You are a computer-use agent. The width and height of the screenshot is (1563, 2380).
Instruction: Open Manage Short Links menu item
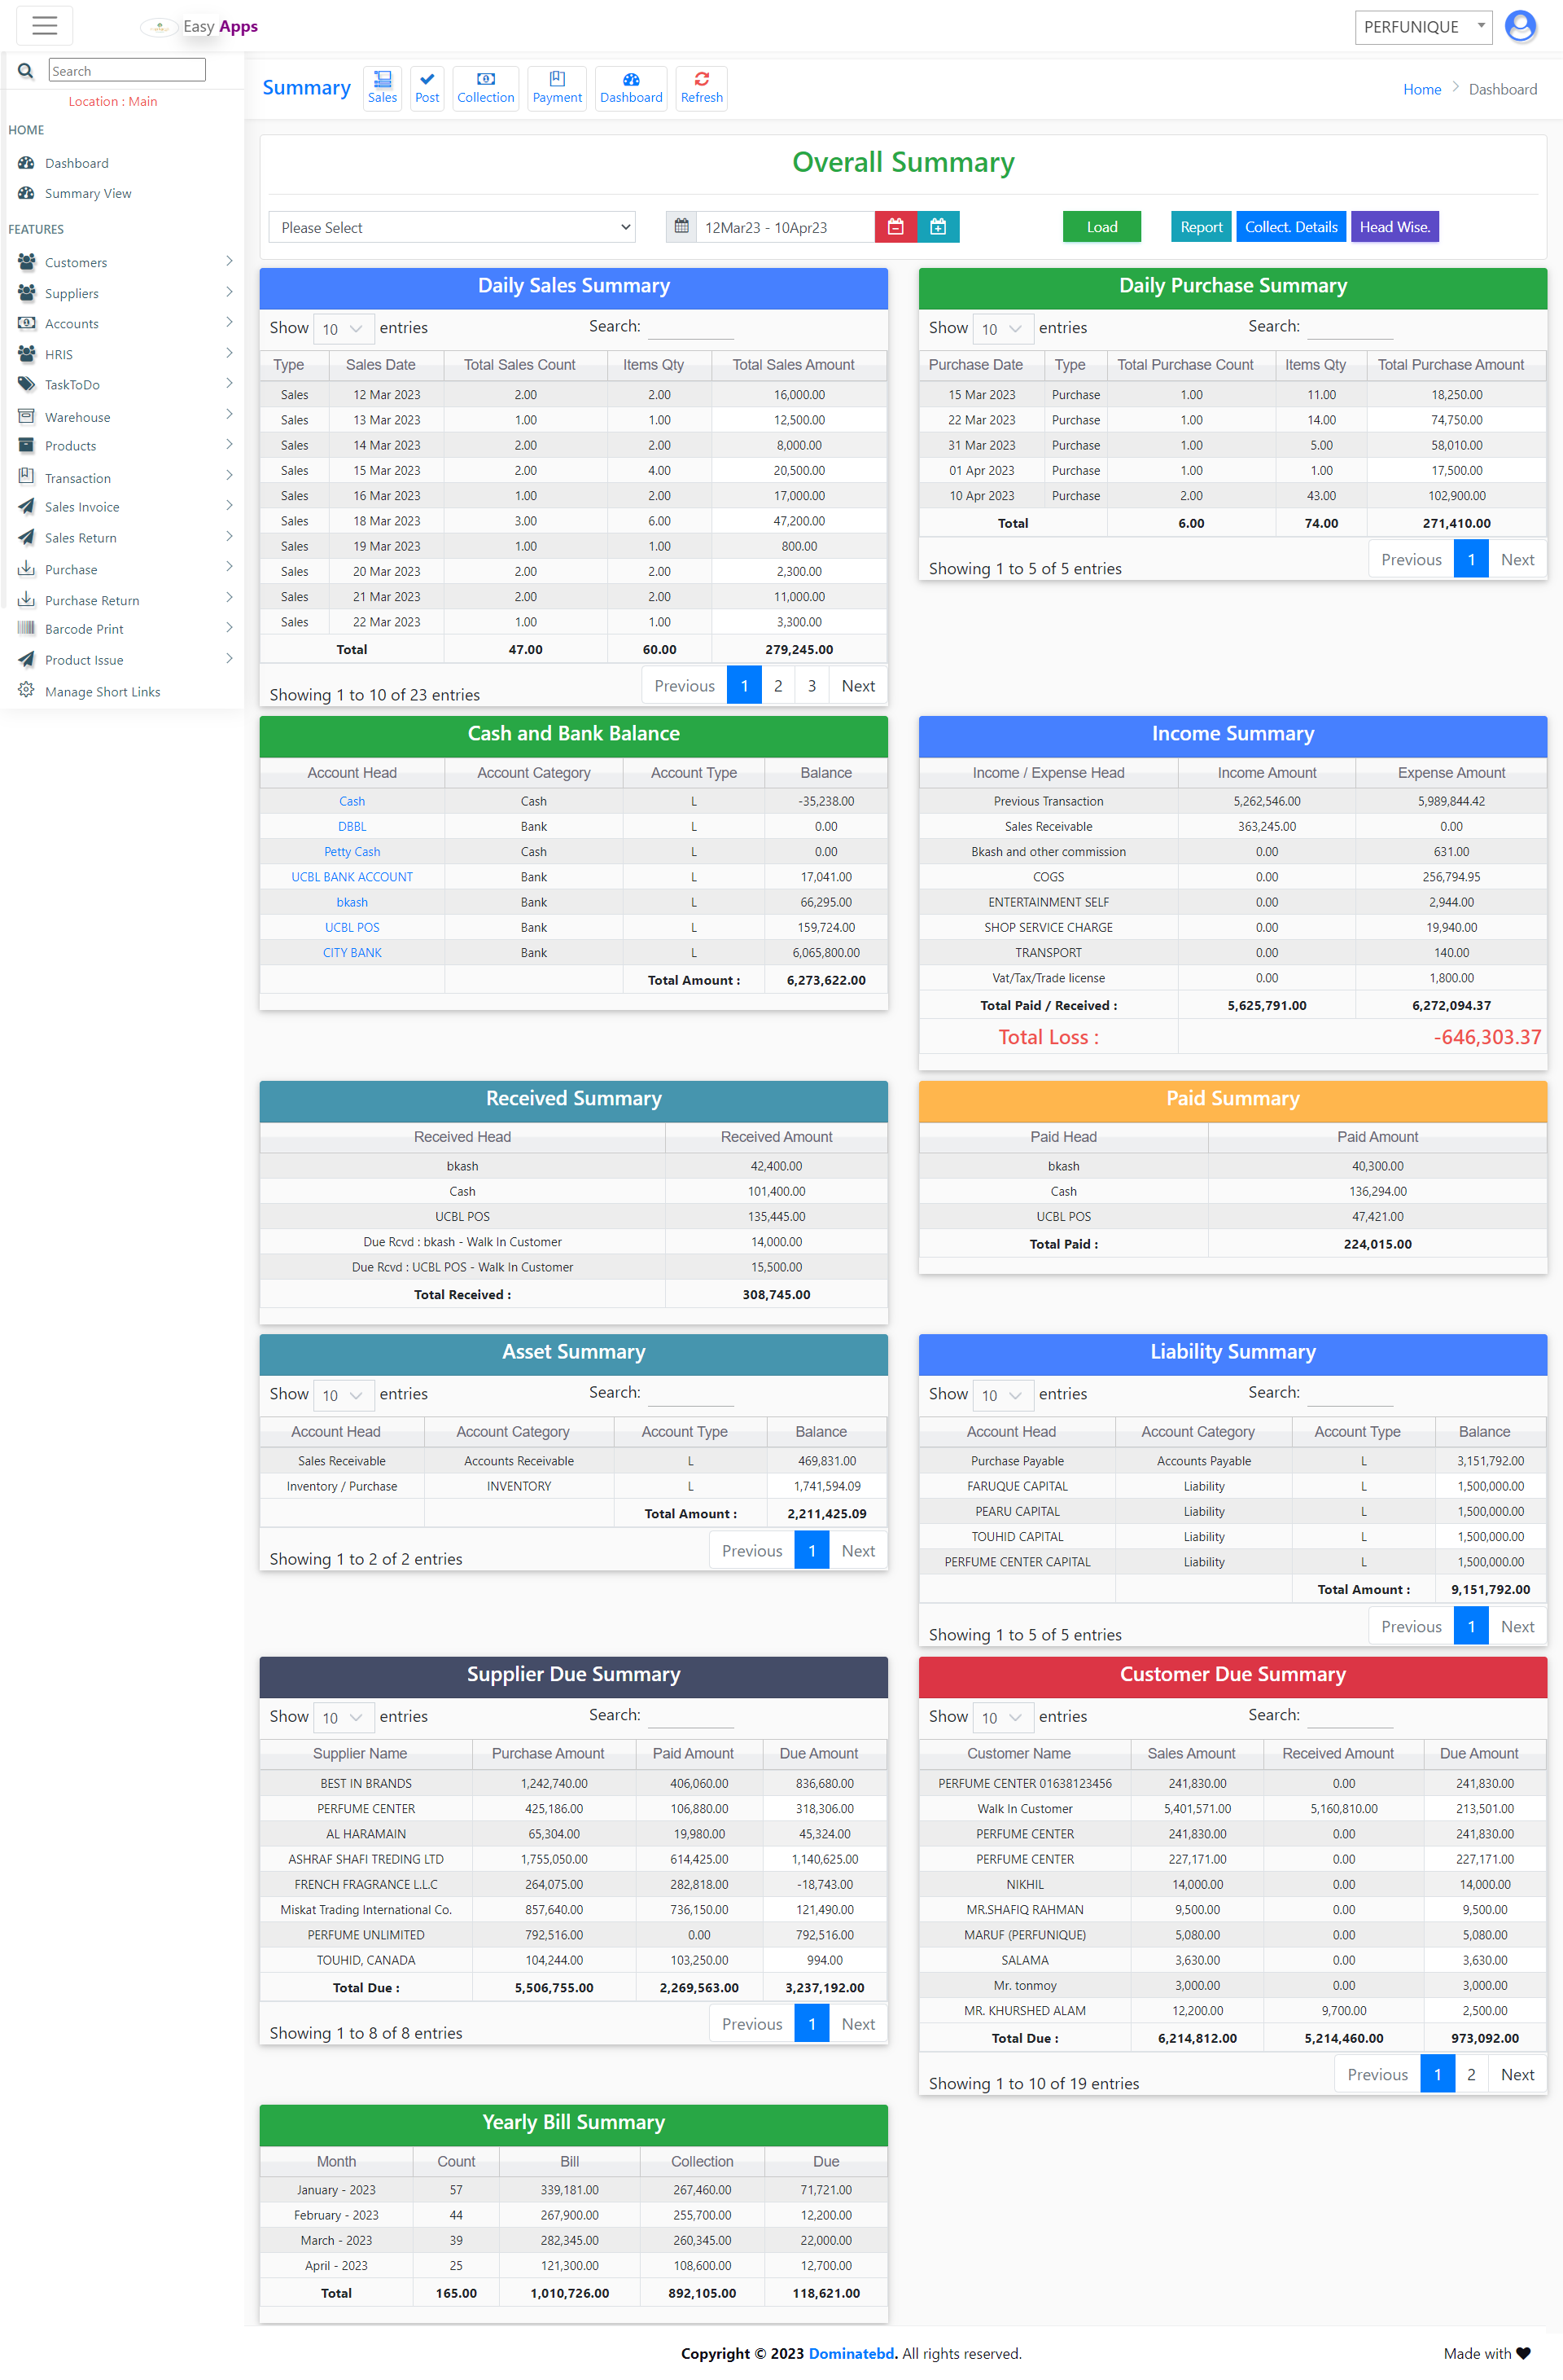pos(103,691)
